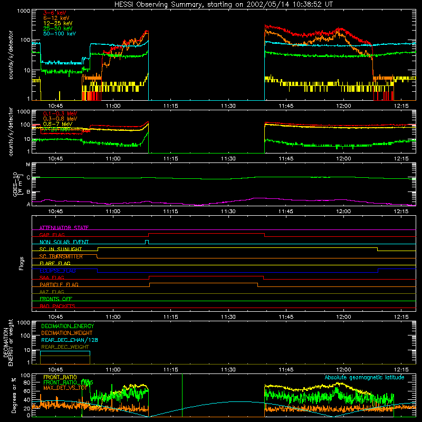This screenshot has height=422, width=422.
Task: Select the green 25-50 keV legend entry
Action: coord(57,28)
